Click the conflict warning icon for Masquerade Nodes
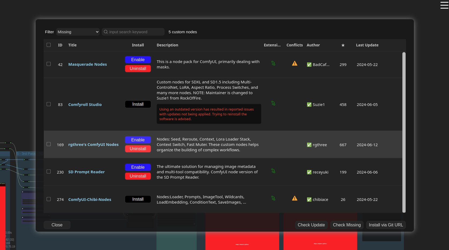The image size is (449, 250). (x=294, y=64)
